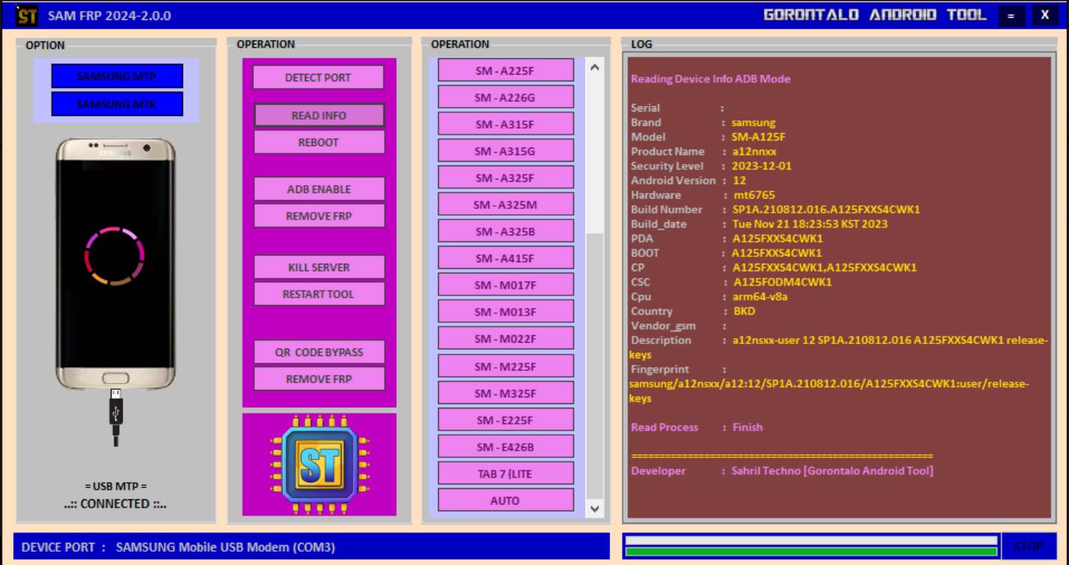This screenshot has width=1069, height=565.
Task: Pick the SM-M225F model
Action: 505,365
